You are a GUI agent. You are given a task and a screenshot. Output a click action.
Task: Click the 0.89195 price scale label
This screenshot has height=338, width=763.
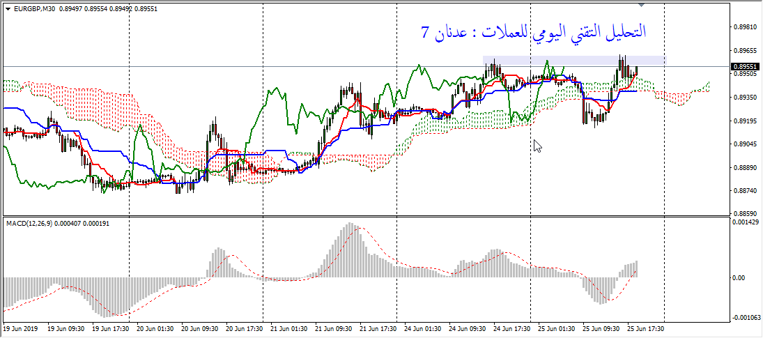pos(745,121)
